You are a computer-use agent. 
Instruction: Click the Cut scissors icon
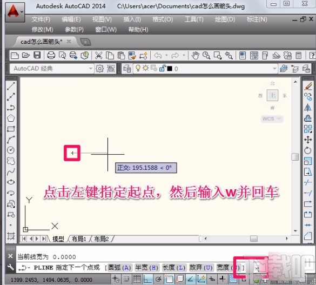point(98,55)
